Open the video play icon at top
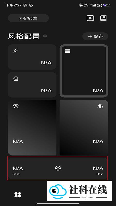116x206 pixels. [90, 18]
